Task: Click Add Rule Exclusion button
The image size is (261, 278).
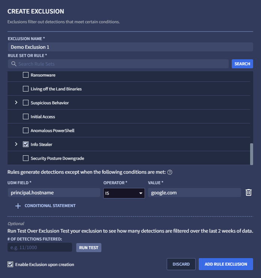Action: (226, 264)
